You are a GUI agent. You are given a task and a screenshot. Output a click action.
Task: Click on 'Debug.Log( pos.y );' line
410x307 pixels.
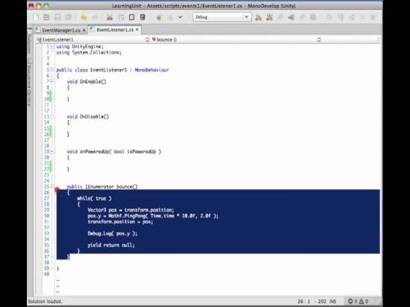point(113,233)
